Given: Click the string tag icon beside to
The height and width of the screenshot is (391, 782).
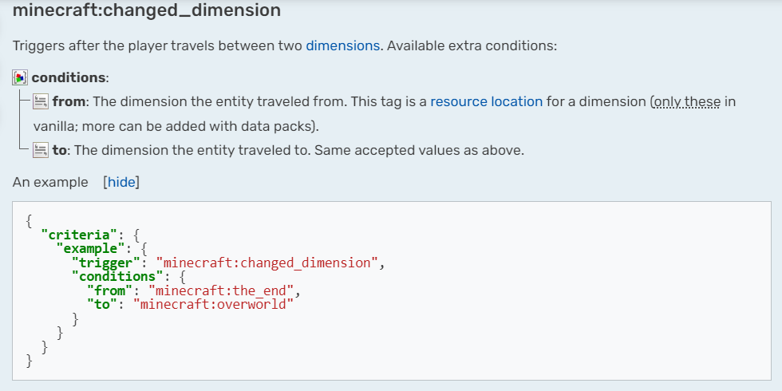Looking at the screenshot, I should (41, 149).
